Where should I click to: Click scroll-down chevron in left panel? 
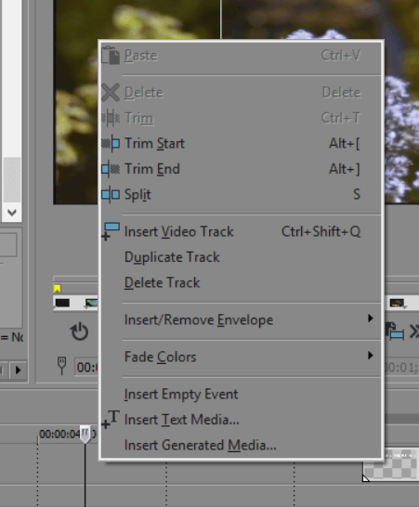12,213
